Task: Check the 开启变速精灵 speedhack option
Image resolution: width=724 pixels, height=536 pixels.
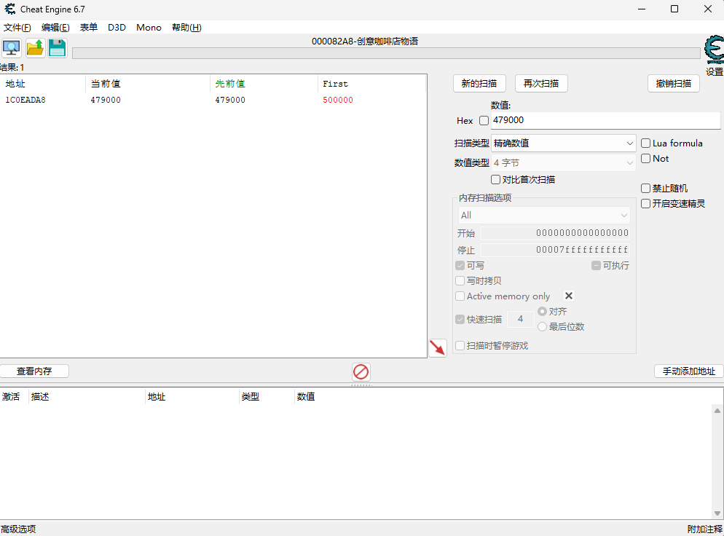Action: coord(645,204)
